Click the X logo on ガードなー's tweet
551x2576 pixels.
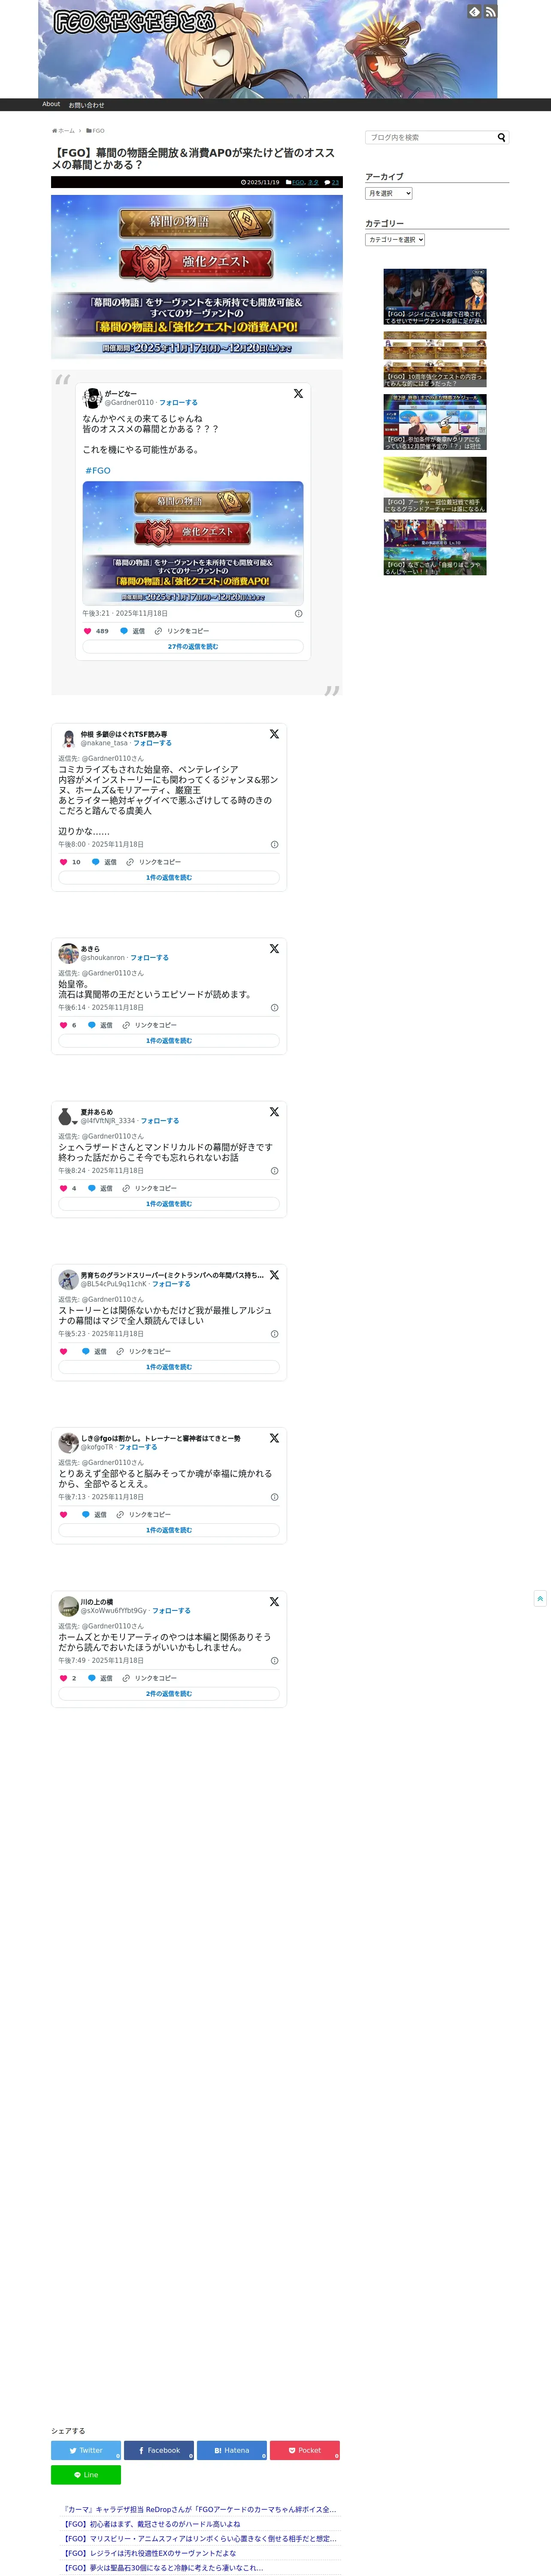(298, 394)
